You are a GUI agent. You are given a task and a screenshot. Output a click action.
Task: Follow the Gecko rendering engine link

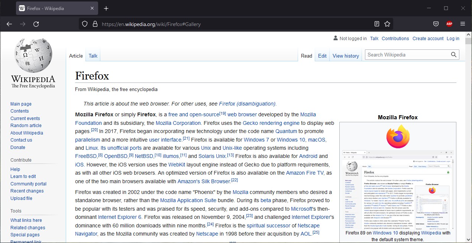271,123
